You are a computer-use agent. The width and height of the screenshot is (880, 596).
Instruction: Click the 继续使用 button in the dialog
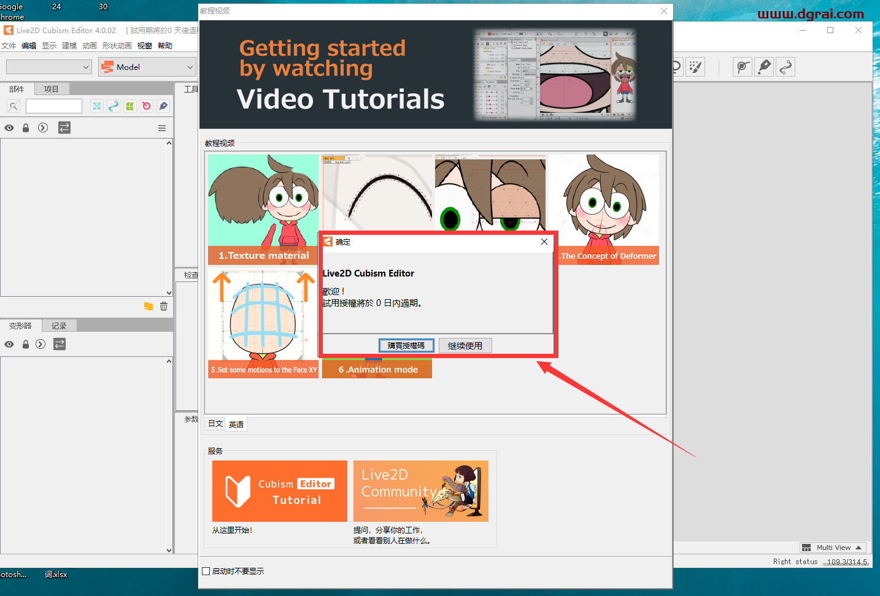pos(465,345)
